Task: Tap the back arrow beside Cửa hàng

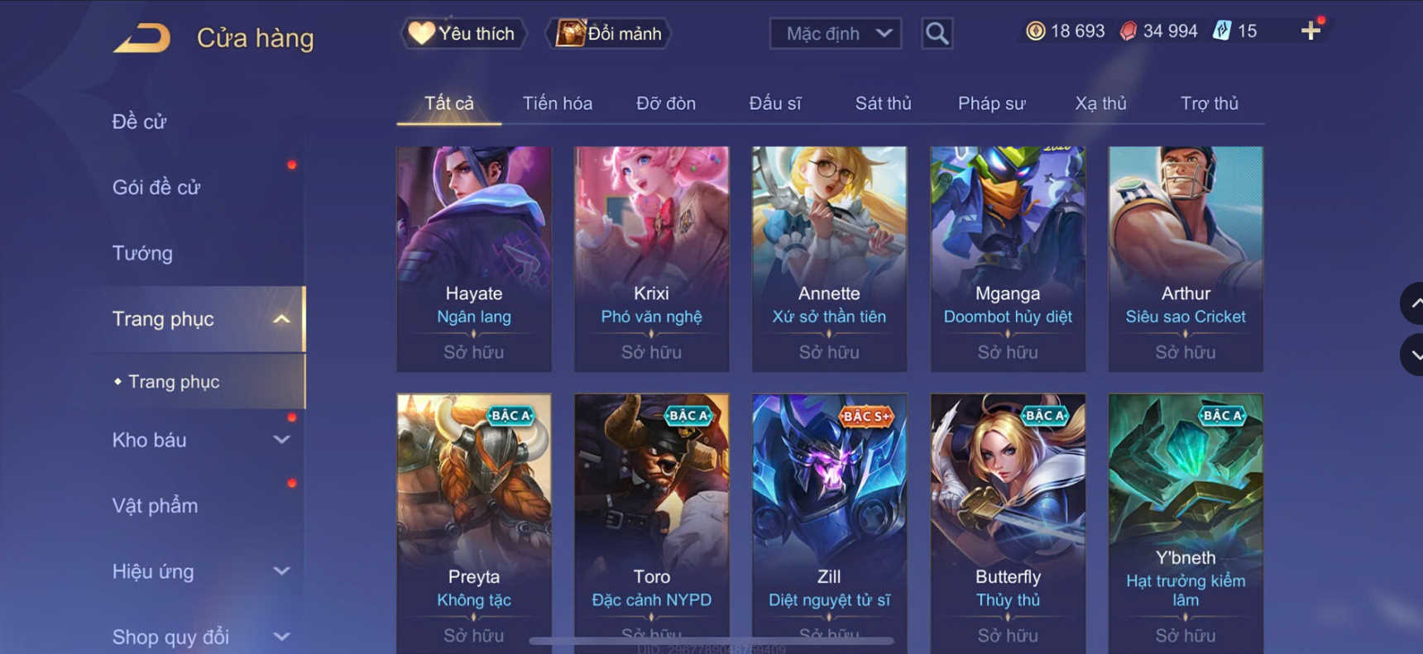Action: click(x=142, y=38)
